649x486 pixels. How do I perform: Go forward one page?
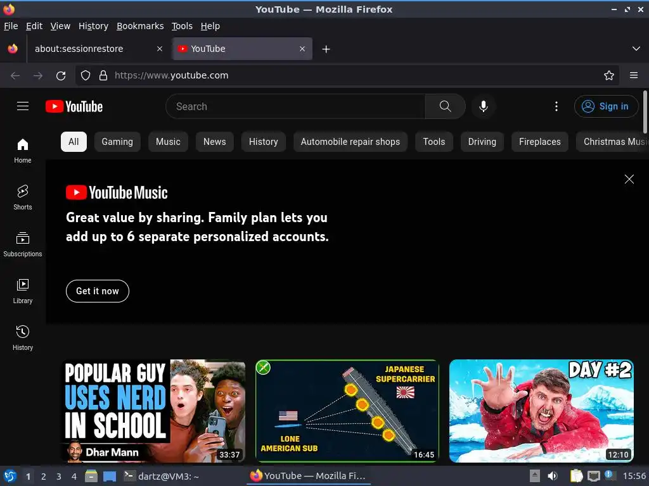[38, 76]
